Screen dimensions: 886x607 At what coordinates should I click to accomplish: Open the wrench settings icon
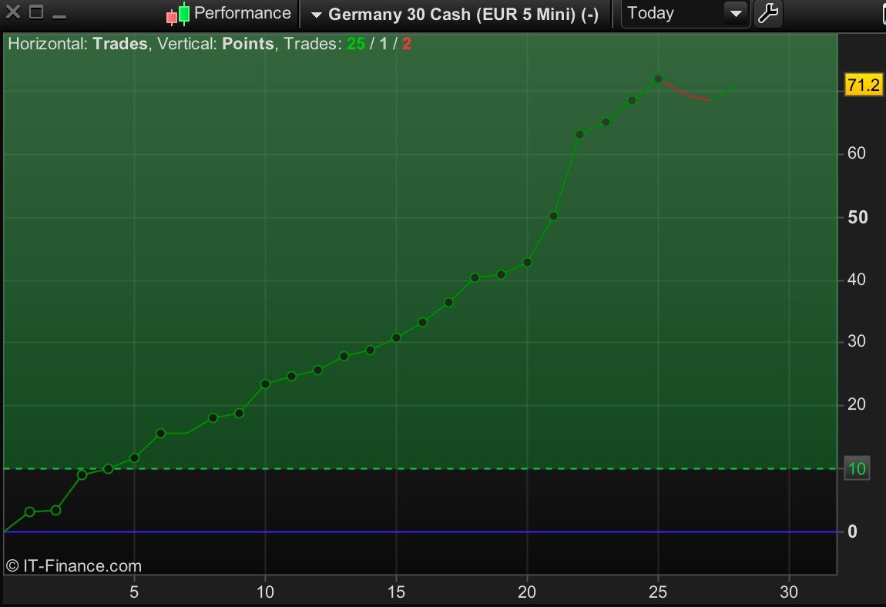tap(768, 13)
